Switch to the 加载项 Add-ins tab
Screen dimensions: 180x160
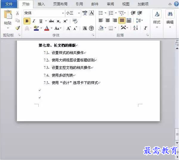click(x=143, y=4)
